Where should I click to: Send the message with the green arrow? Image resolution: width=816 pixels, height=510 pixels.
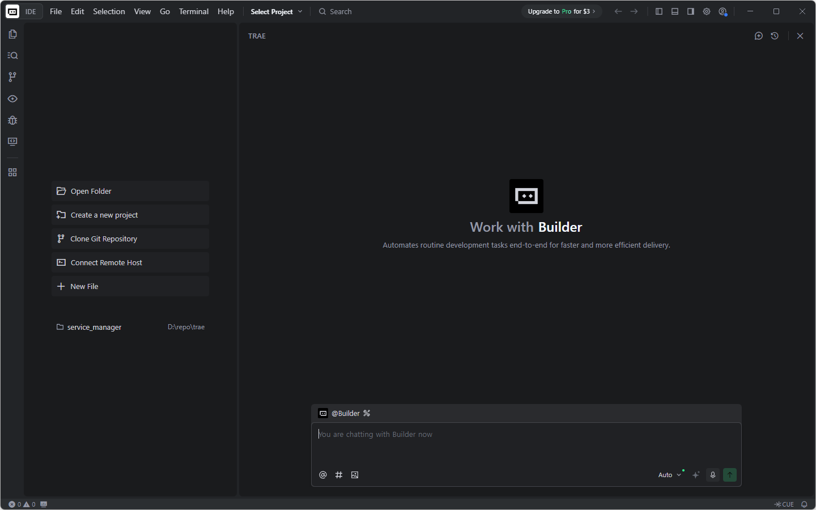(730, 475)
